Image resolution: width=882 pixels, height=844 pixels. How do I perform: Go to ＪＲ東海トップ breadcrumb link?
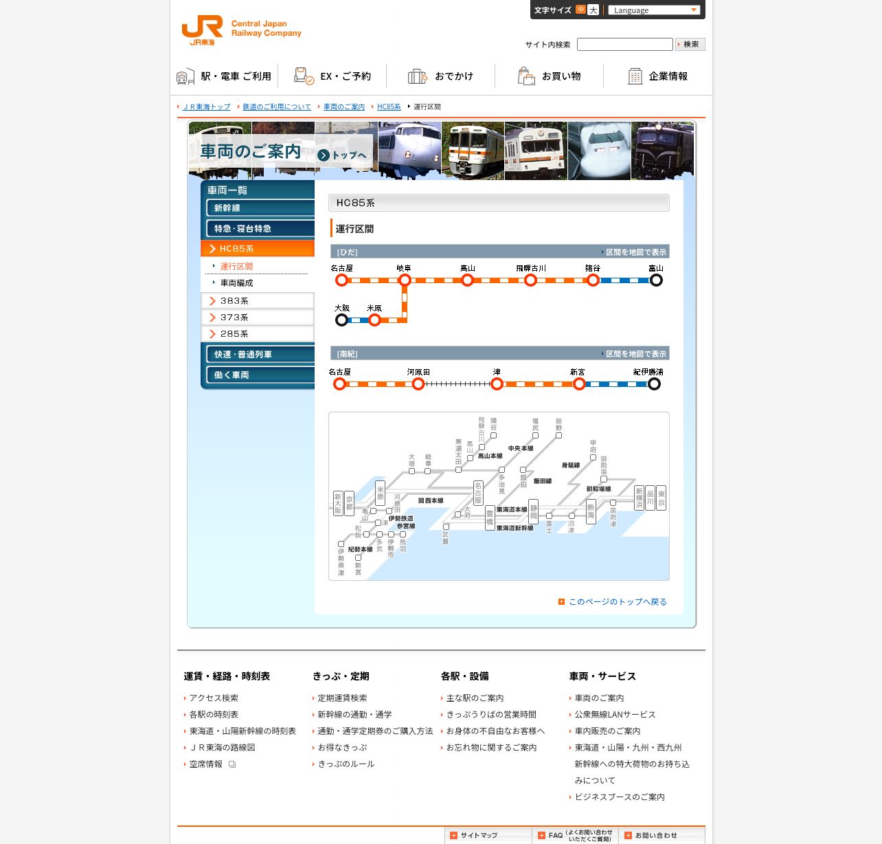[x=207, y=107]
